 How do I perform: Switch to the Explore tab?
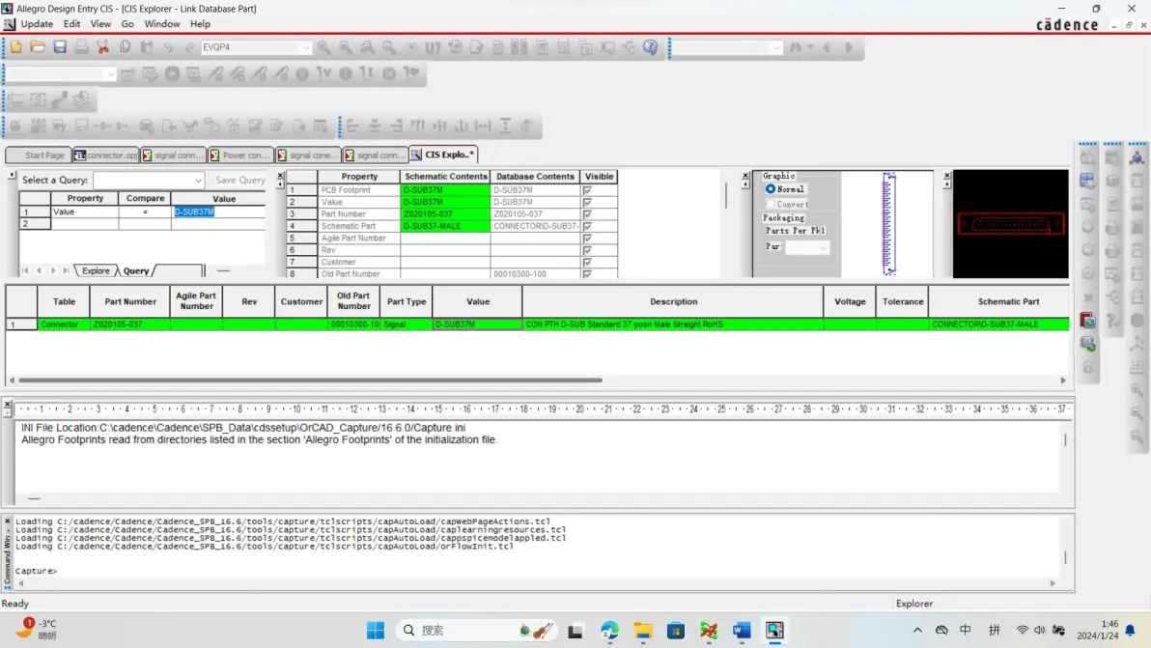point(96,270)
